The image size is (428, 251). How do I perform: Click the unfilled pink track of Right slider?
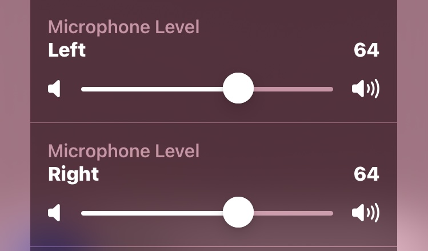tap(294, 213)
